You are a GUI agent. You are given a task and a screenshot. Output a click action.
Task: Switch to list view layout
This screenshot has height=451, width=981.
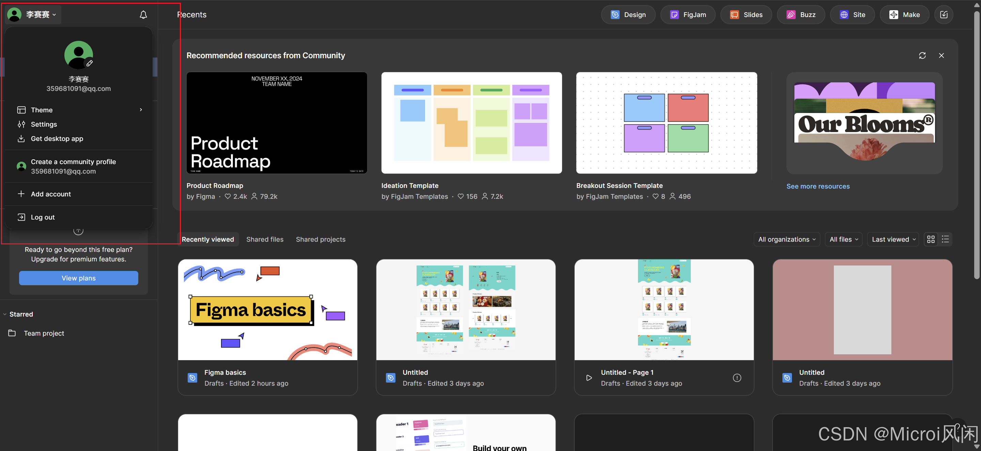coord(945,239)
